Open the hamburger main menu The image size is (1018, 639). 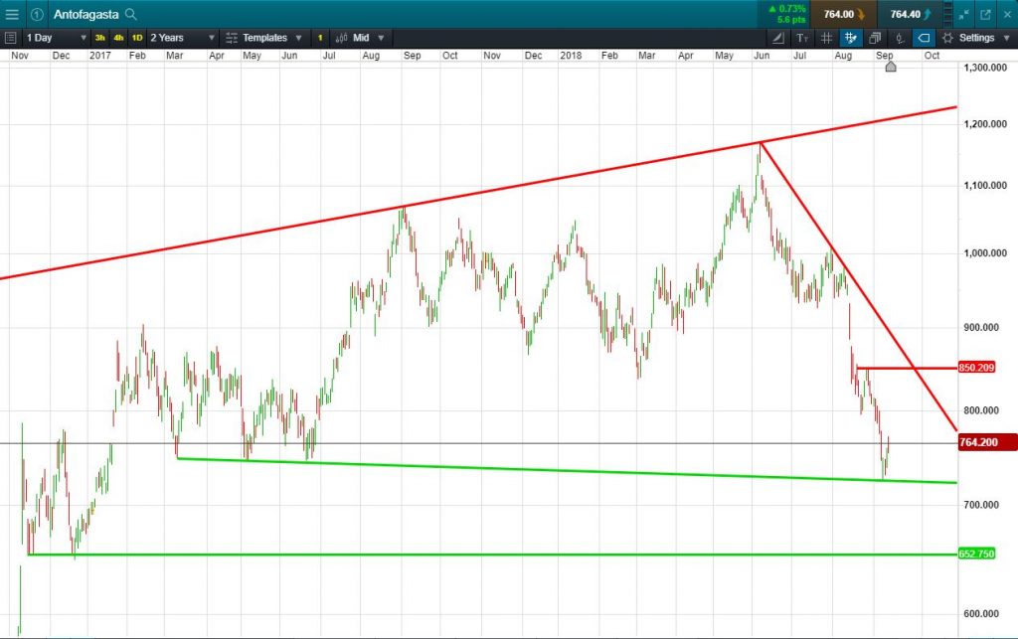(12, 14)
